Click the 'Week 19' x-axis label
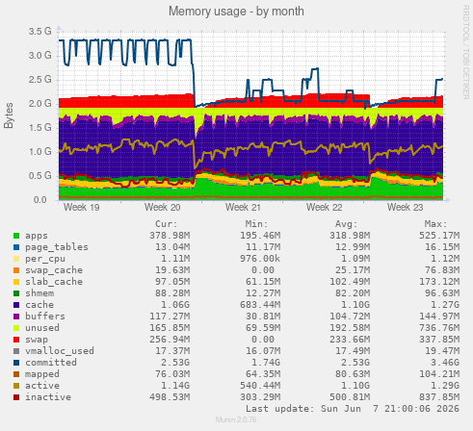This screenshot has width=473, height=431. coord(82,208)
